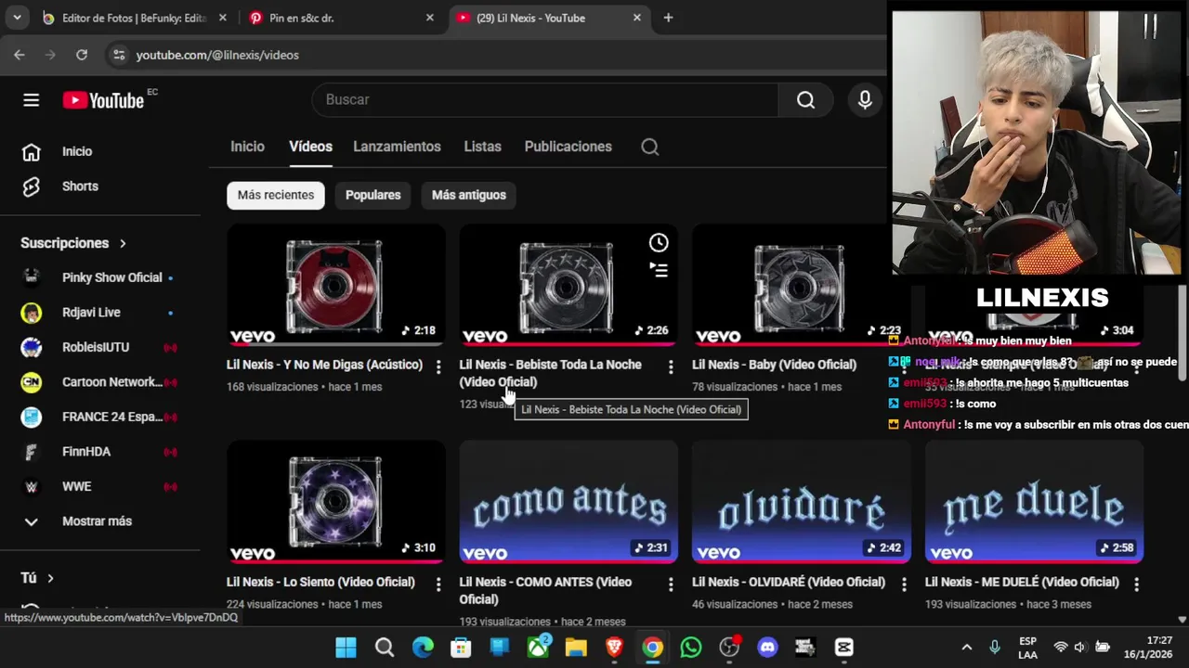Filter videos by Más antiguos

pos(469,195)
